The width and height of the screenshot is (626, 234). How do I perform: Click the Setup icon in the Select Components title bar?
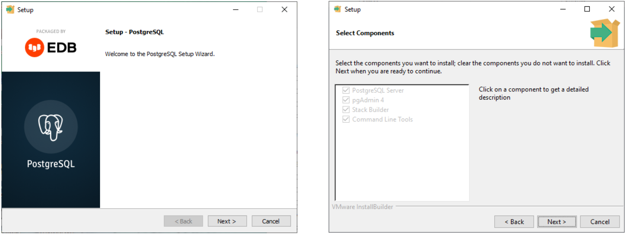click(x=337, y=9)
